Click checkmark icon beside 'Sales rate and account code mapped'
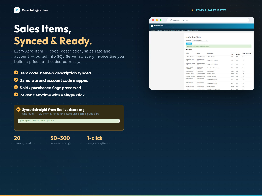The width and height of the screenshot is (262, 196). (x=16, y=80)
